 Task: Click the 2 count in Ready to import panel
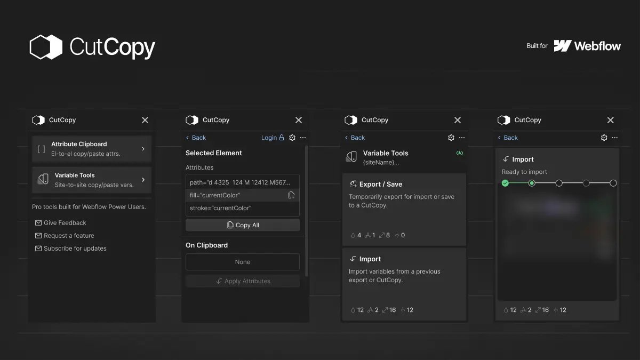(530, 310)
